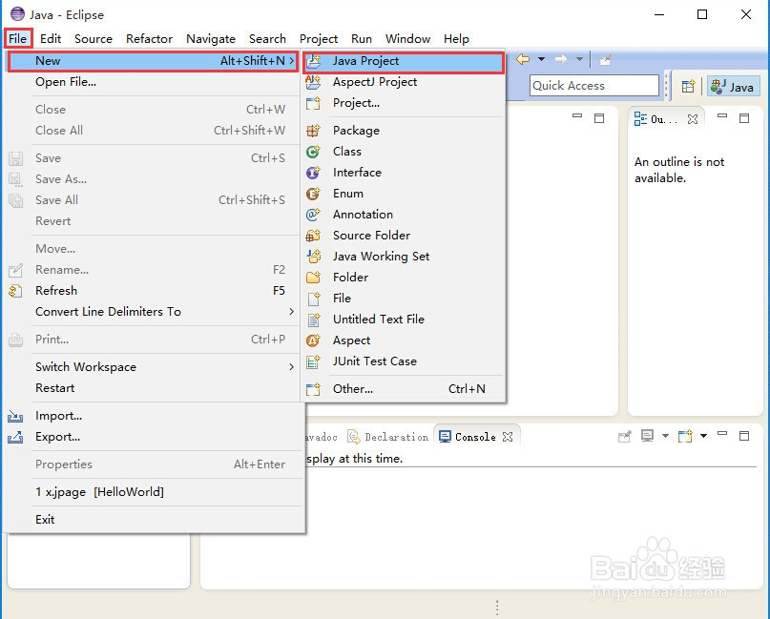Screen dimensions: 770x619
Task: Choose Import... in File menu
Action: [154, 416]
